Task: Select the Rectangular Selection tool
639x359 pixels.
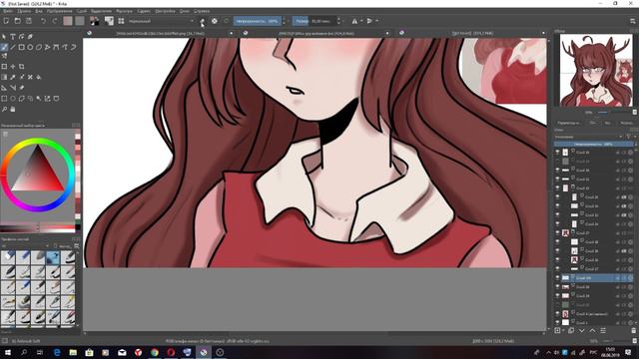Action: (x=4, y=99)
